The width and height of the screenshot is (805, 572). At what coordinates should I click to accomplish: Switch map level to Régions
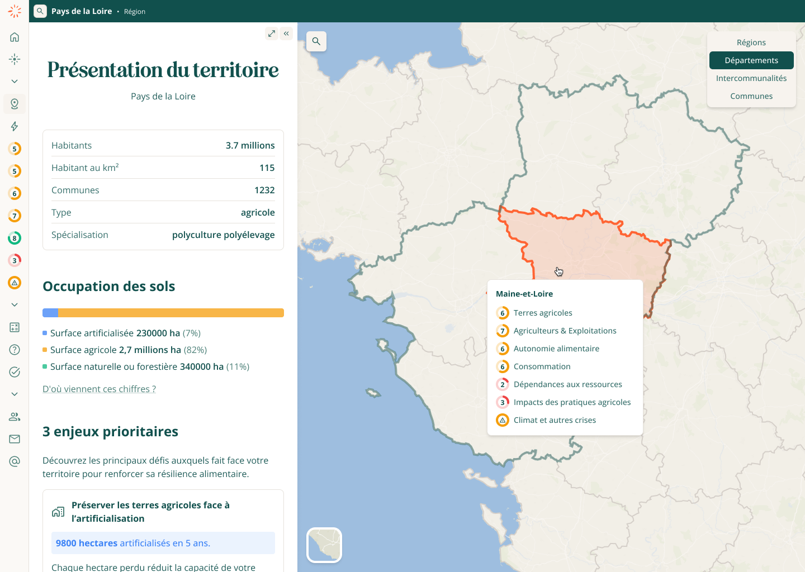[x=751, y=42]
